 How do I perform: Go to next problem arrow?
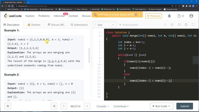(87, 106)
